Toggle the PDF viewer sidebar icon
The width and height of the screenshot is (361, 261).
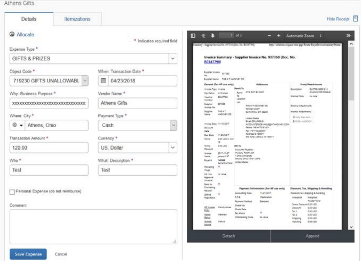(x=193, y=35)
